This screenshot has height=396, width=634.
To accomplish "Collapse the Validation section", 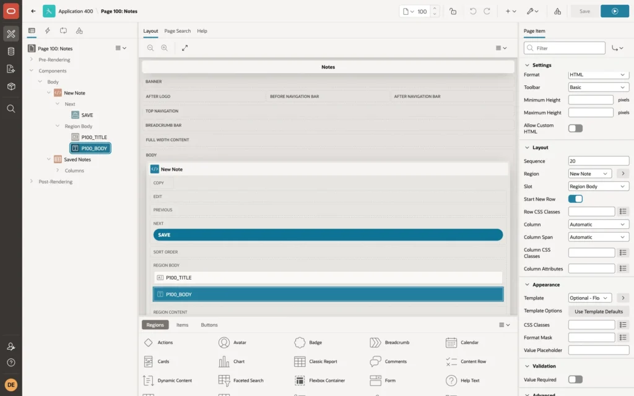I will [x=527, y=366].
